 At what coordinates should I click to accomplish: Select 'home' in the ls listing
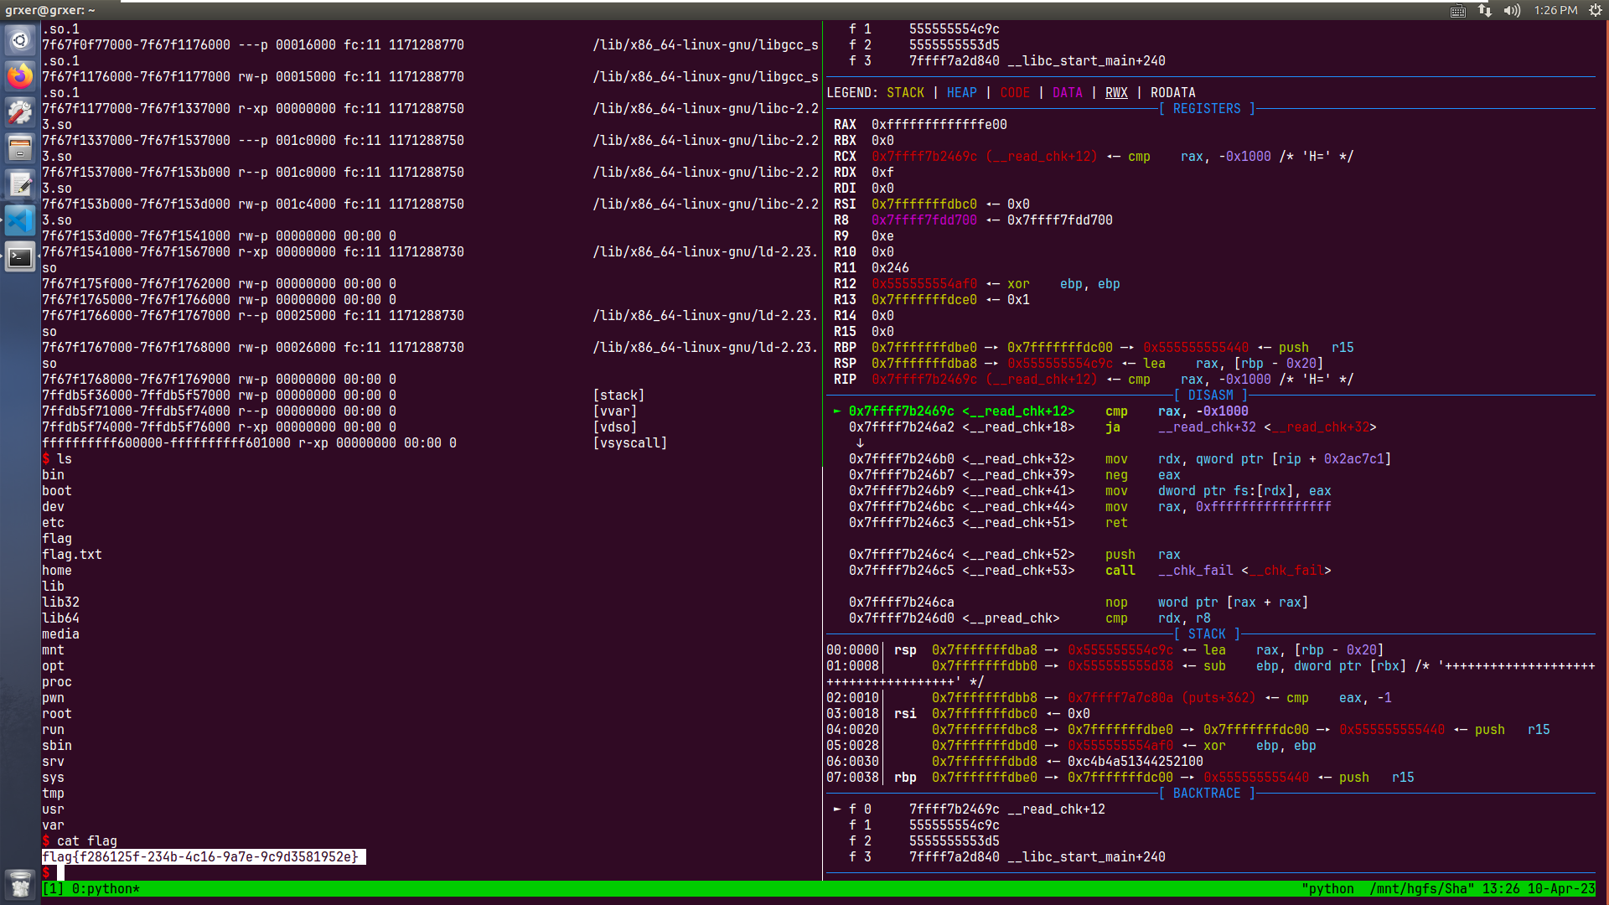click(57, 571)
